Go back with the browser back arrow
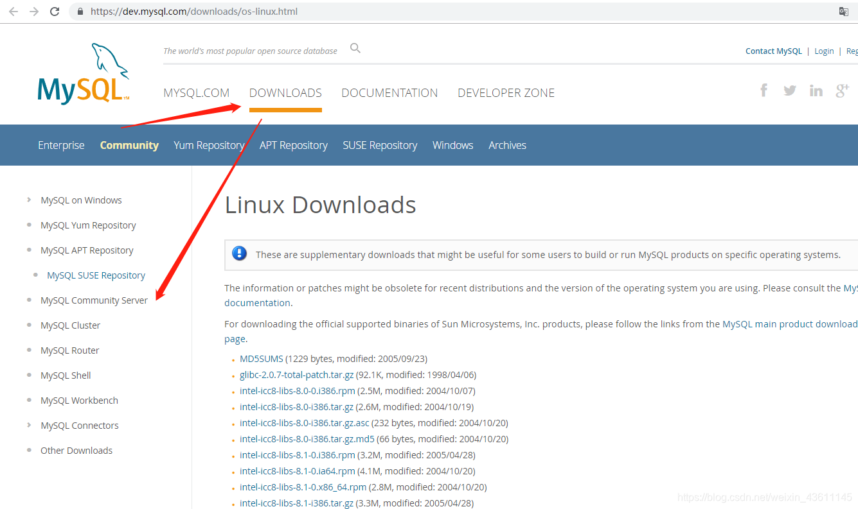The width and height of the screenshot is (858, 509). click(13, 12)
